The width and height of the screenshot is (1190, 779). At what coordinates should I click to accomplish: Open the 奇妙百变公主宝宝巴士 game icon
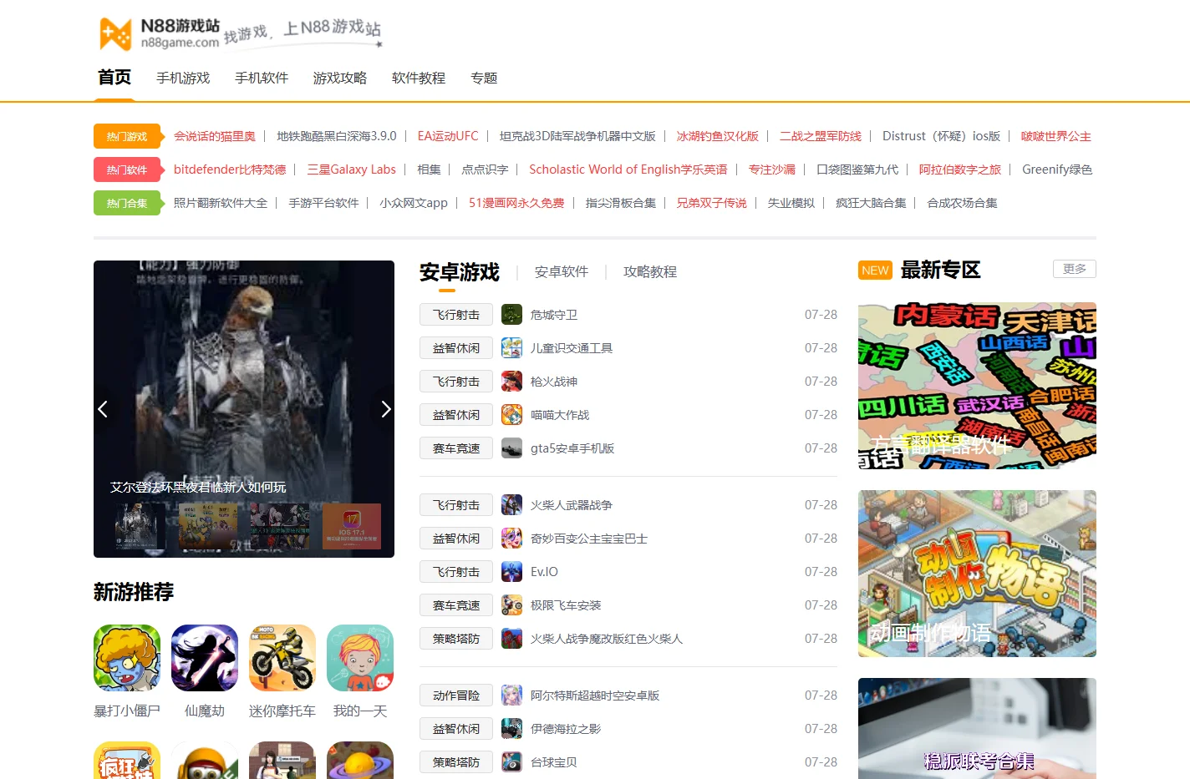pos(511,539)
